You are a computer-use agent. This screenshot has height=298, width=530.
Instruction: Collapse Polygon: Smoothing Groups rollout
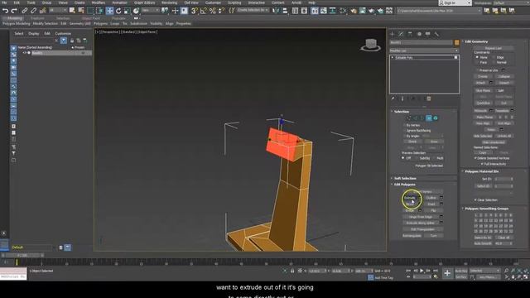point(486,209)
